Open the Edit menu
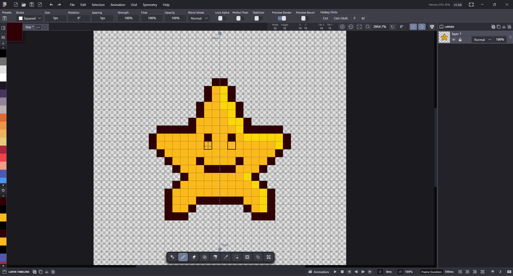Image resolution: width=513 pixels, height=276 pixels. point(83,5)
